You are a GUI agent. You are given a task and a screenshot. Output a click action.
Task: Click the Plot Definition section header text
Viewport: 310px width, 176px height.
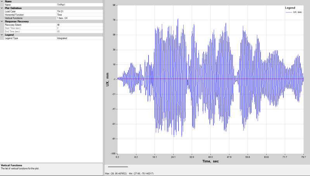[x=13, y=8]
